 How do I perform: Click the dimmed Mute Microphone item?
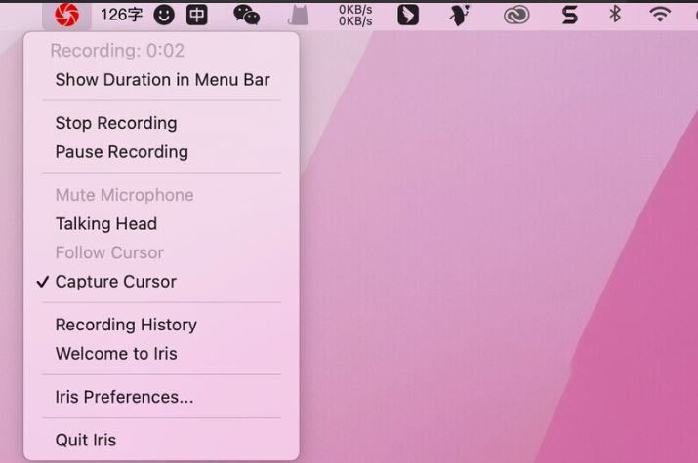click(x=162, y=195)
